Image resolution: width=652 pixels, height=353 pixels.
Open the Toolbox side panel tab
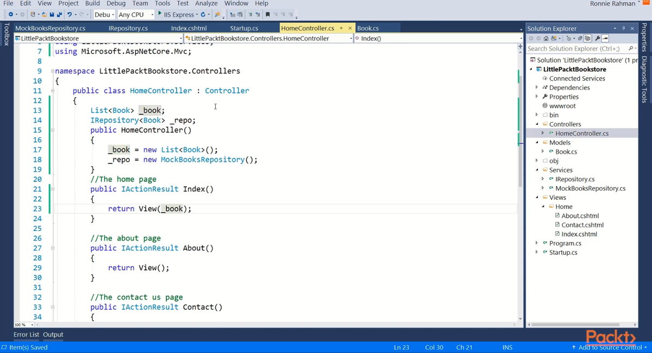(x=6, y=34)
